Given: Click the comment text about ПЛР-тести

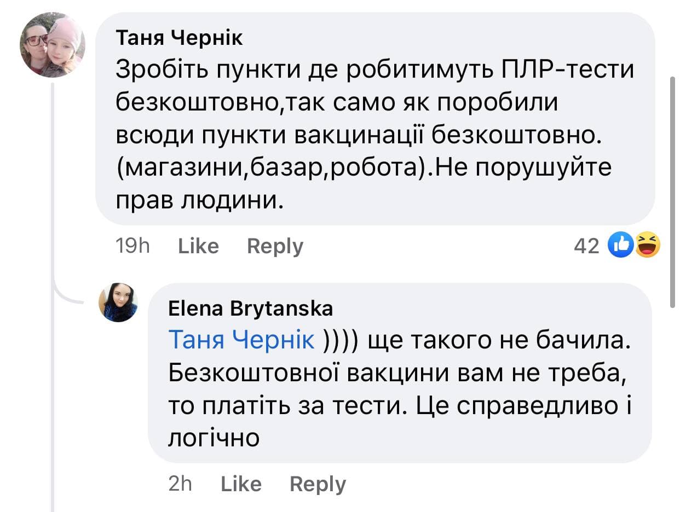Looking at the screenshot, I should pyautogui.click(x=375, y=71).
